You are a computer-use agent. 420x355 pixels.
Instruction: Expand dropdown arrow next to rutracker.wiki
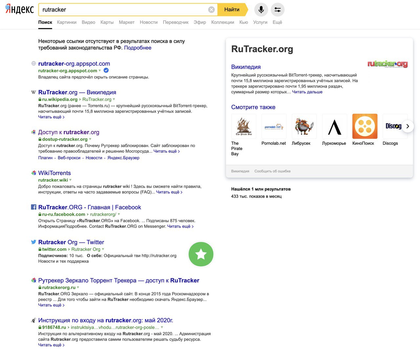(x=70, y=180)
